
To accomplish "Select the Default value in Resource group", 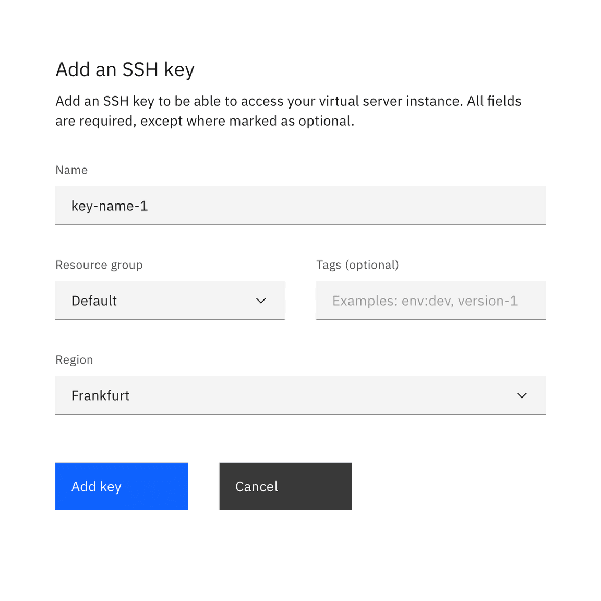I will pyautogui.click(x=94, y=301).
